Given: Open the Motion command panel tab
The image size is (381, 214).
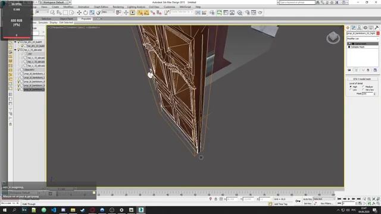Looking at the screenshot, I should [365, 28].
